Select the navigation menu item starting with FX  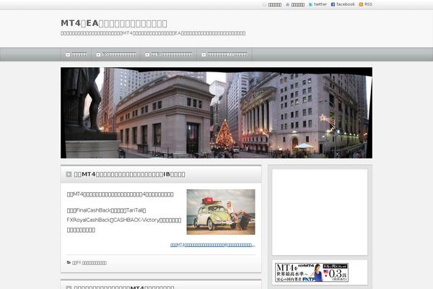[x=116, y=54]
